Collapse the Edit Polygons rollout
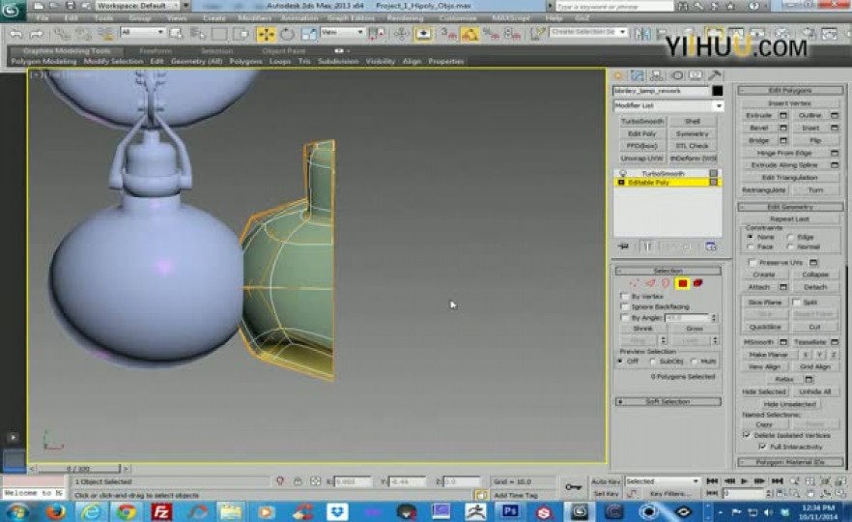 click(x=790, y=90)
